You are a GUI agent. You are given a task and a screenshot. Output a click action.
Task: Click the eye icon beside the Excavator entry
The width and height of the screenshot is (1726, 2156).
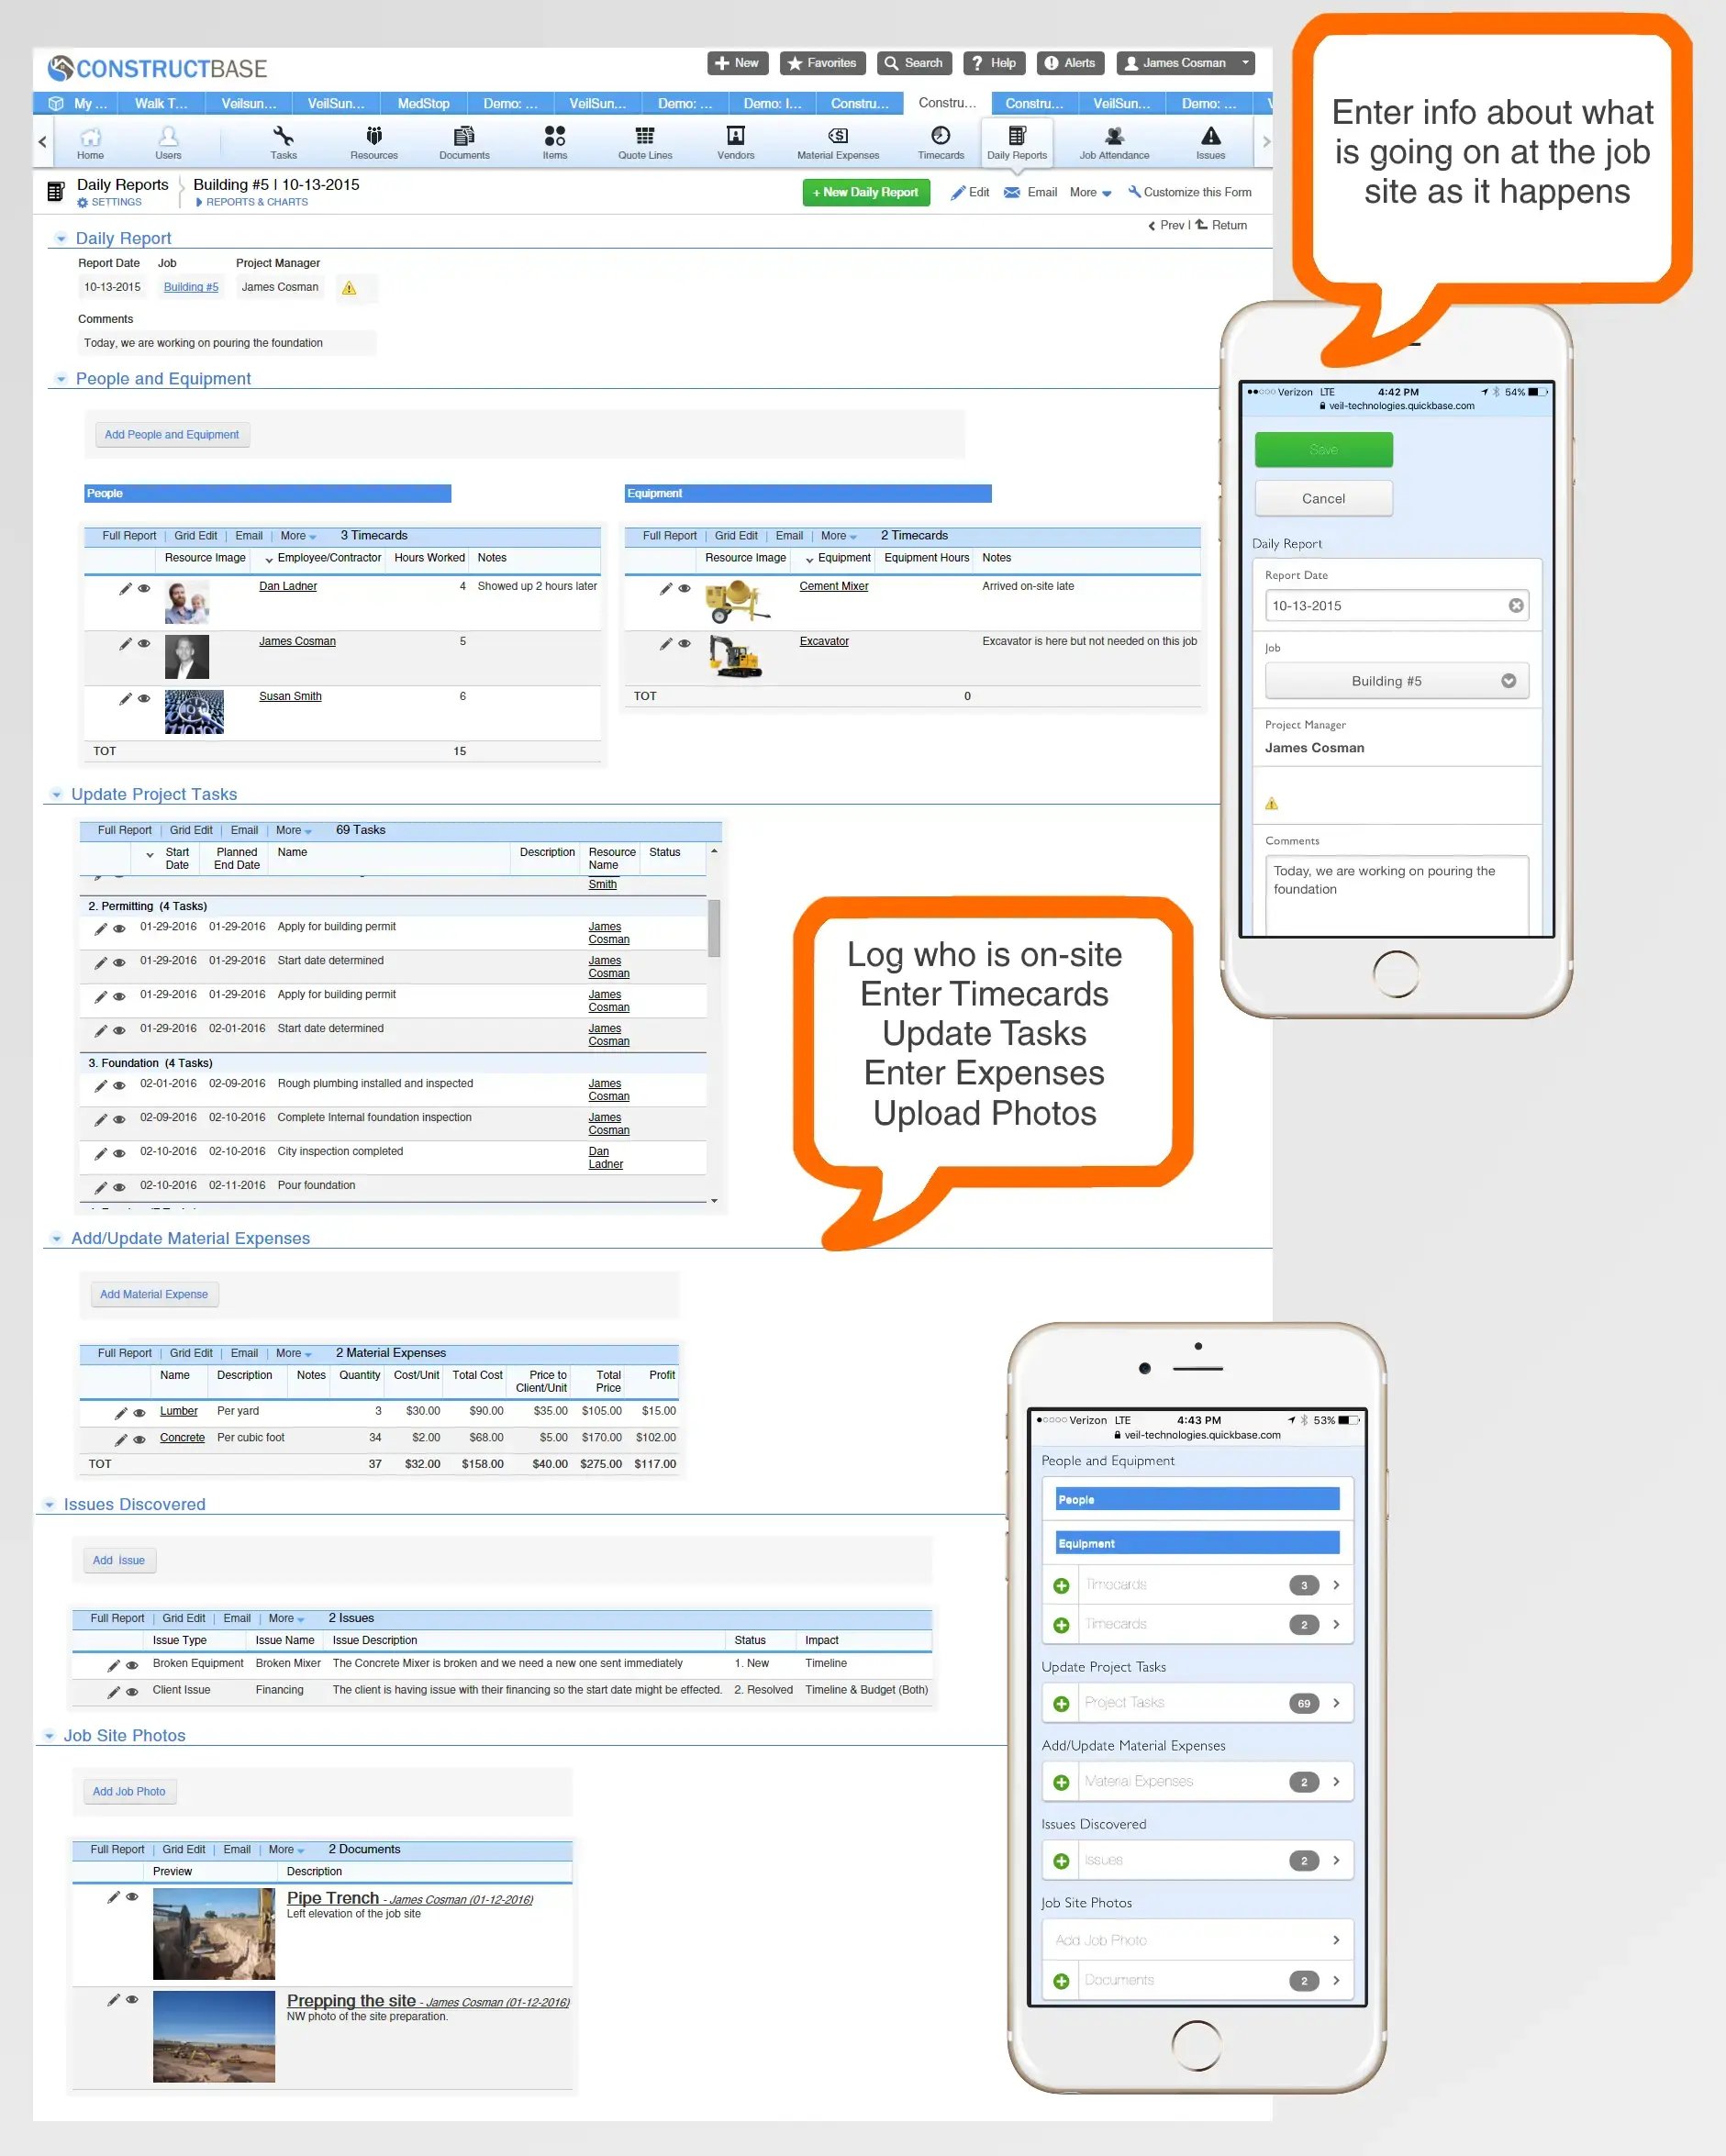(x=685, y=644)
